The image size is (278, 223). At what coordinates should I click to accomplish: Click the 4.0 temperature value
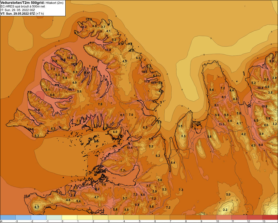click(x=266, y=125)
